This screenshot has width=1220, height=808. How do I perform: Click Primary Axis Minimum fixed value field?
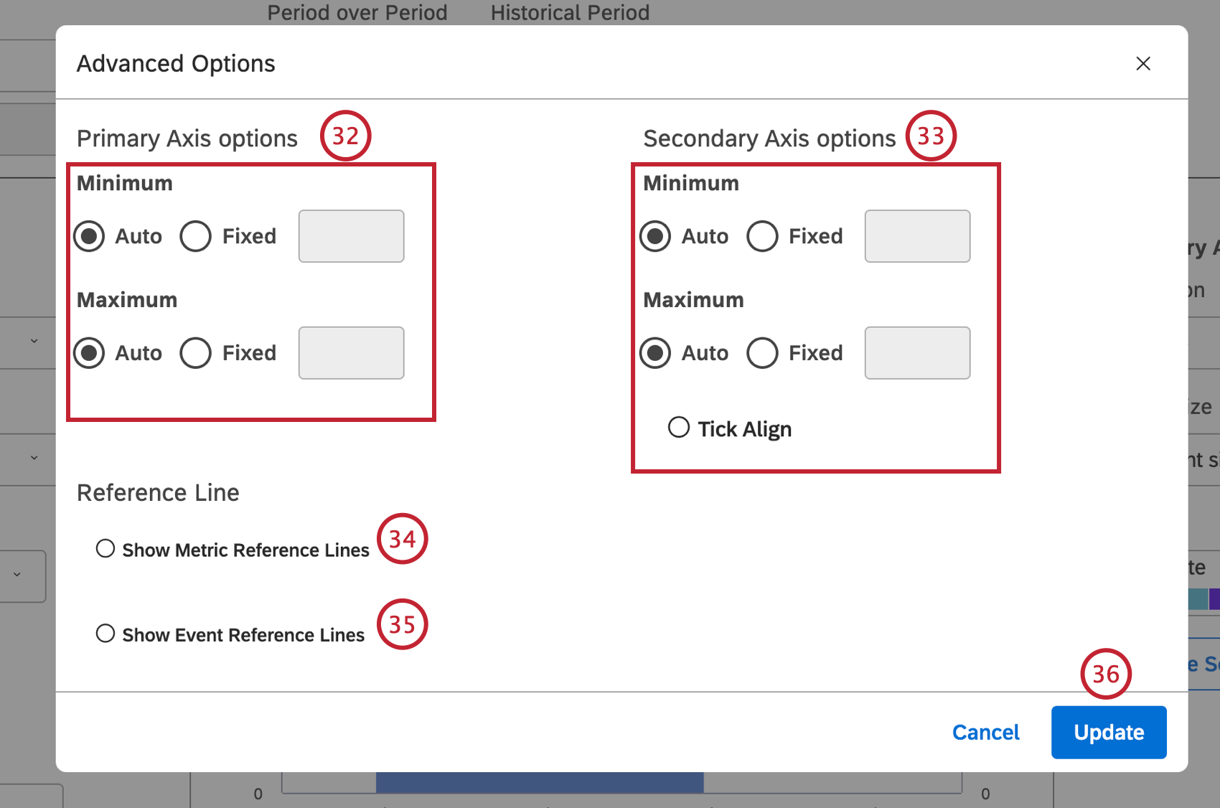point(351,236)
